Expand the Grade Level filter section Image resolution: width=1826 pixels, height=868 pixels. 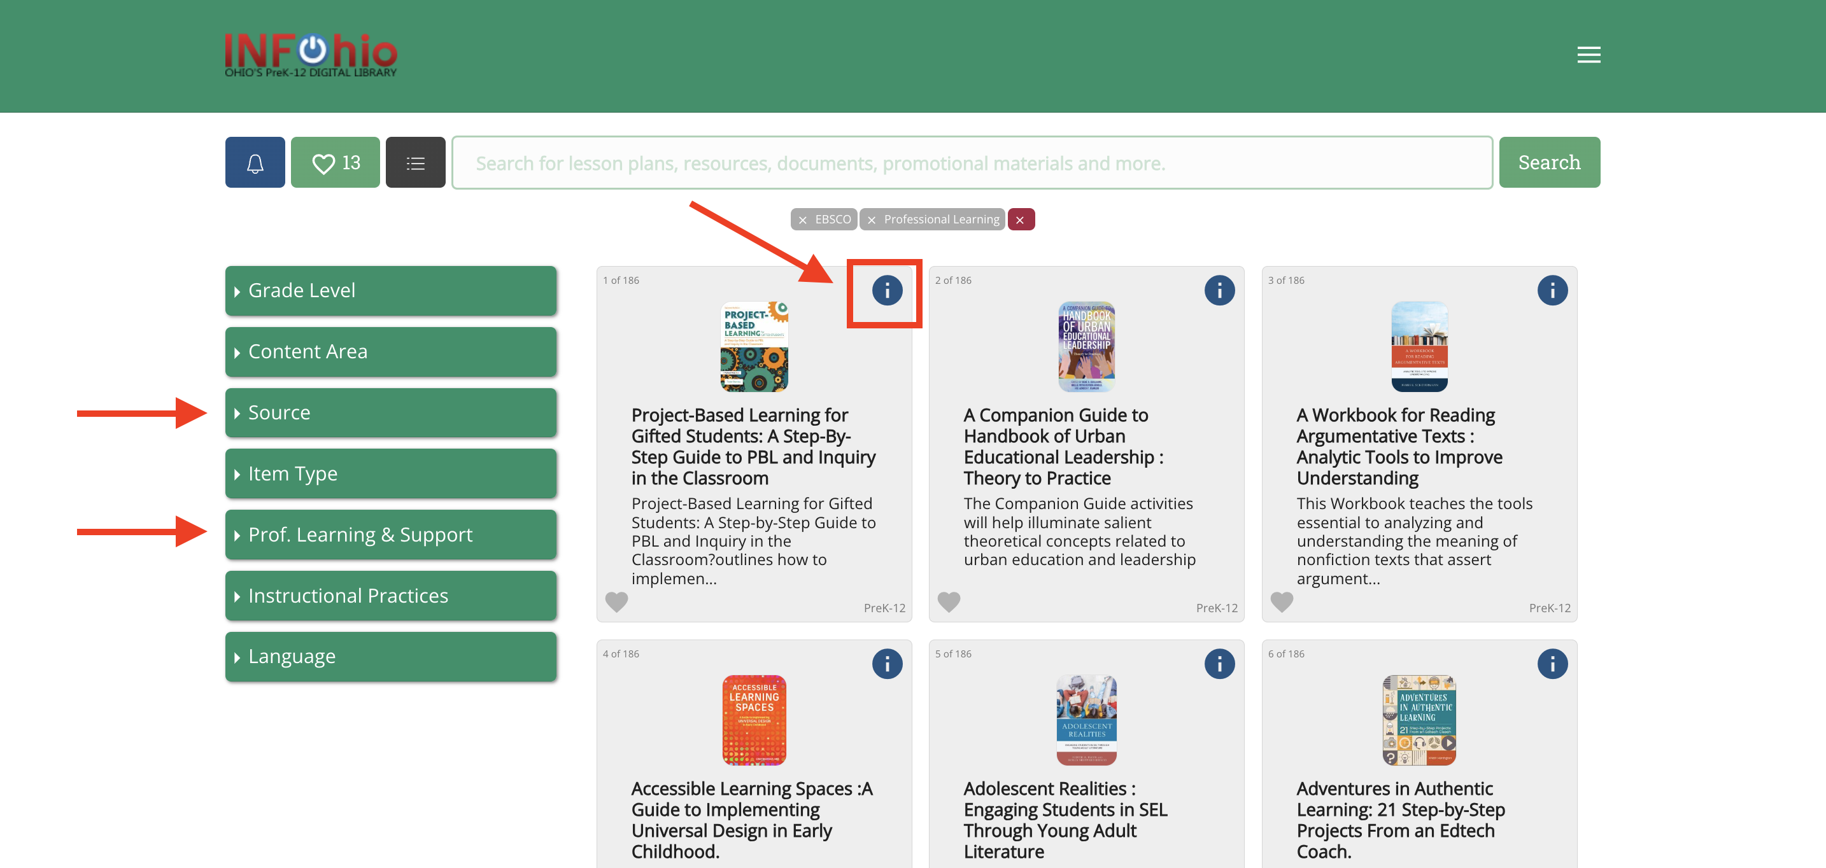point(390,290)
